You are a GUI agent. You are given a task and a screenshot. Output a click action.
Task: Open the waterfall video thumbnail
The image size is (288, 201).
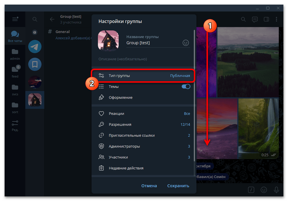(x=258, y=129)
